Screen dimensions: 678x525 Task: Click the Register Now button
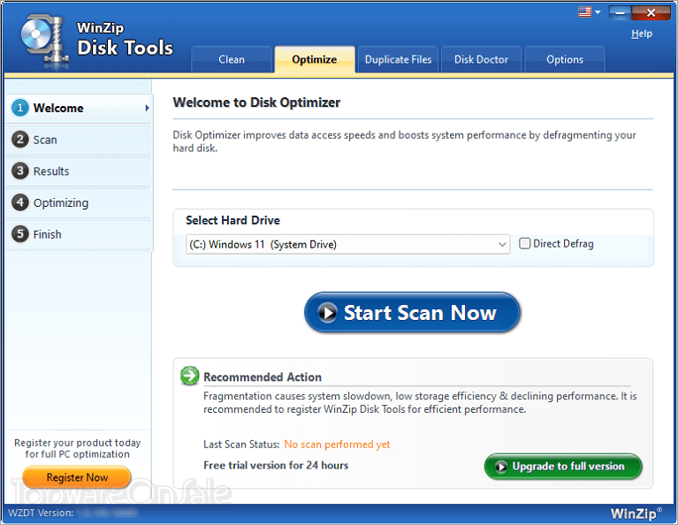[x=77, y=477]
